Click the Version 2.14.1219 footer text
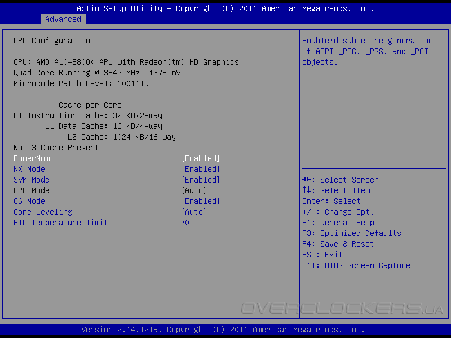 point(223,330)
